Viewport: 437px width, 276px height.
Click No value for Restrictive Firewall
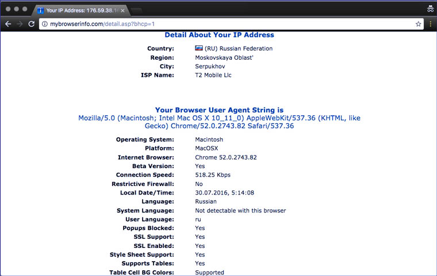199,184
